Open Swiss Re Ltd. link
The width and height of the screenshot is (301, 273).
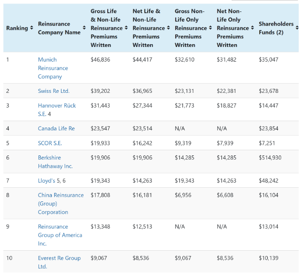(54, 91)
